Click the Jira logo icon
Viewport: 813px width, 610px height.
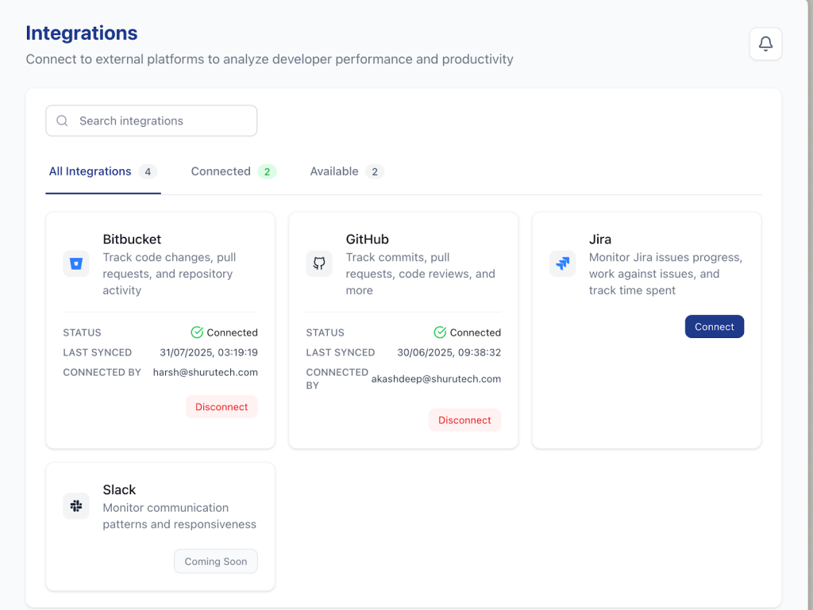coord(562,263)
